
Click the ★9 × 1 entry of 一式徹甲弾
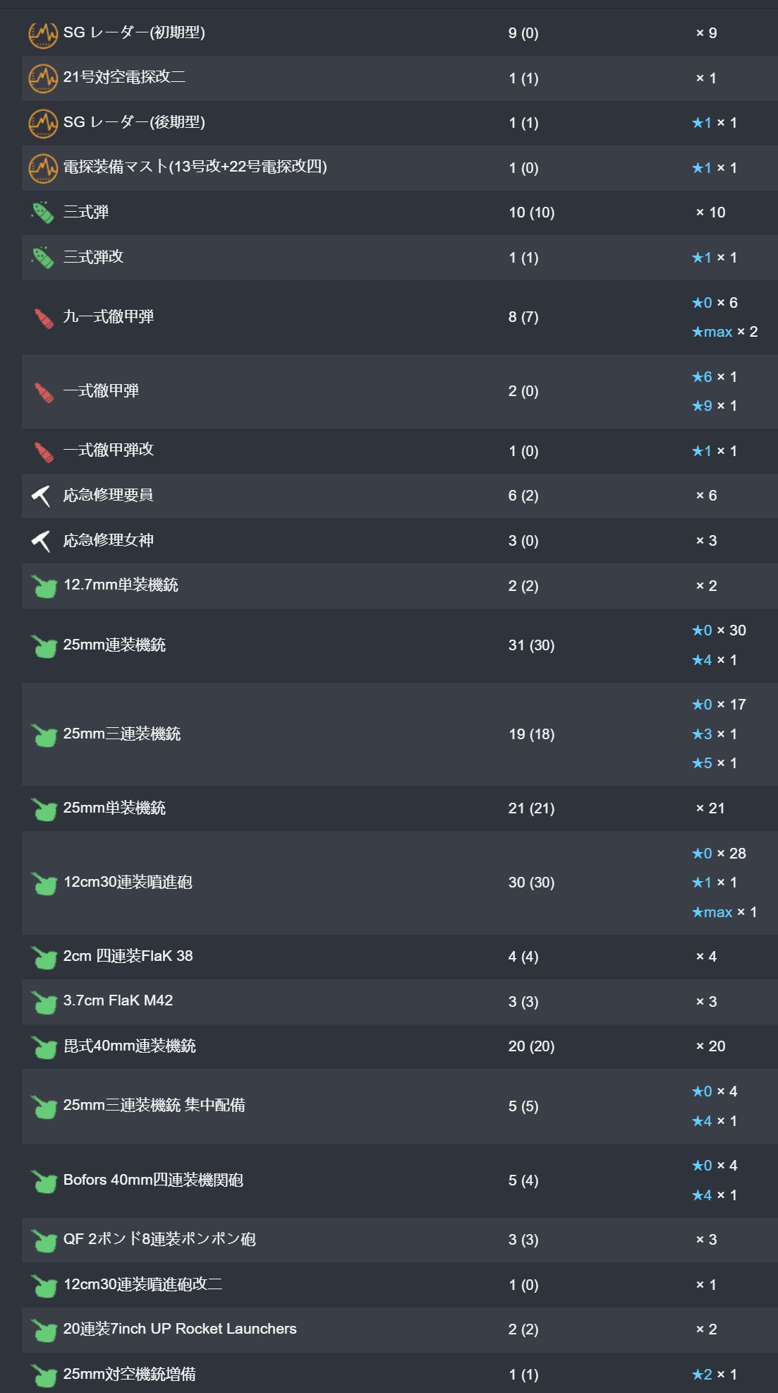coord(714,406)
